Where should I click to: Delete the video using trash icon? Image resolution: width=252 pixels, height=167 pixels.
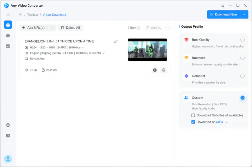pos(163,70)
